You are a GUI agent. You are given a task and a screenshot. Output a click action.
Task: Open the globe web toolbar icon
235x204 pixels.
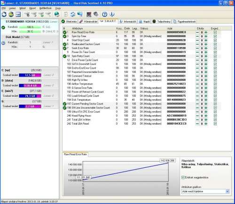(57, 15)
